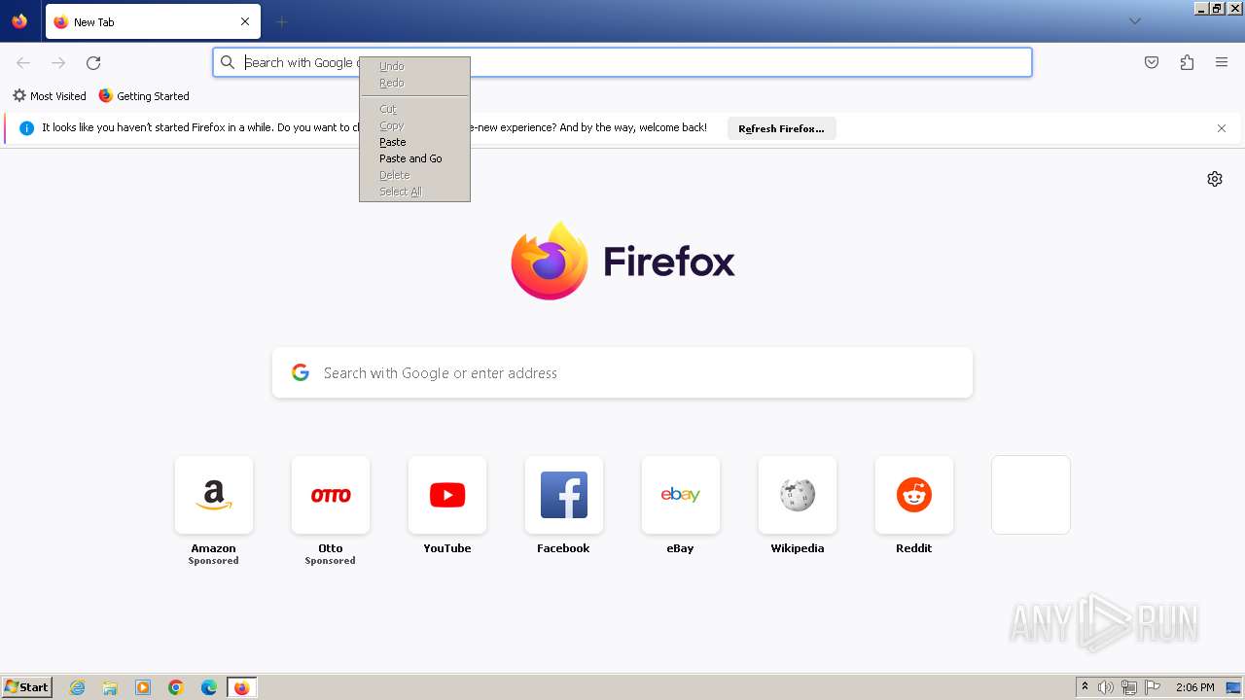Focus the center Google search box

622,373
